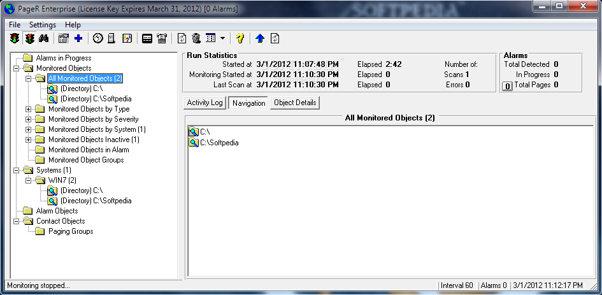Viewport: 602px width, 295px height.
Task: Select Monitored Objects by System (1) label
Action: coord(97,129)
